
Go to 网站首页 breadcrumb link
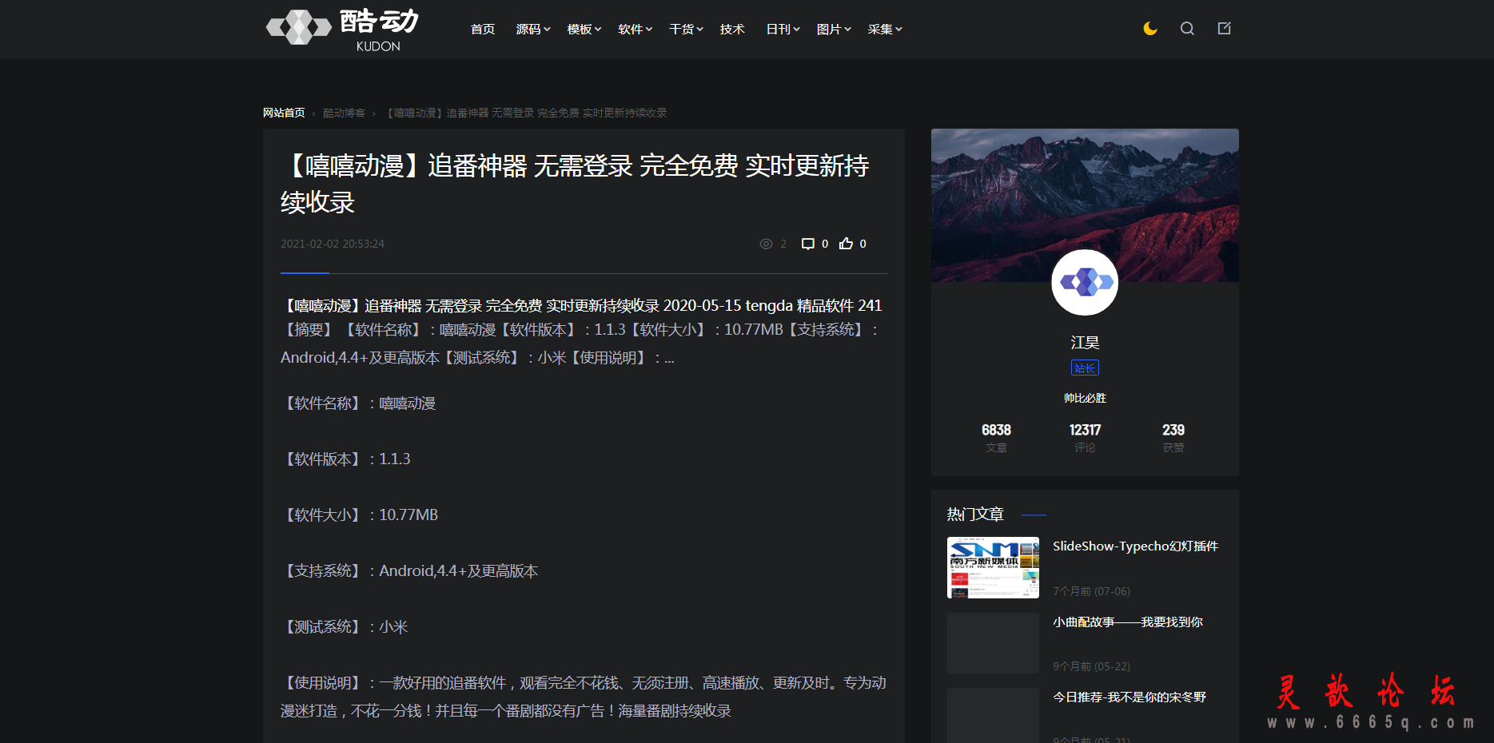[x=284, y=113]
